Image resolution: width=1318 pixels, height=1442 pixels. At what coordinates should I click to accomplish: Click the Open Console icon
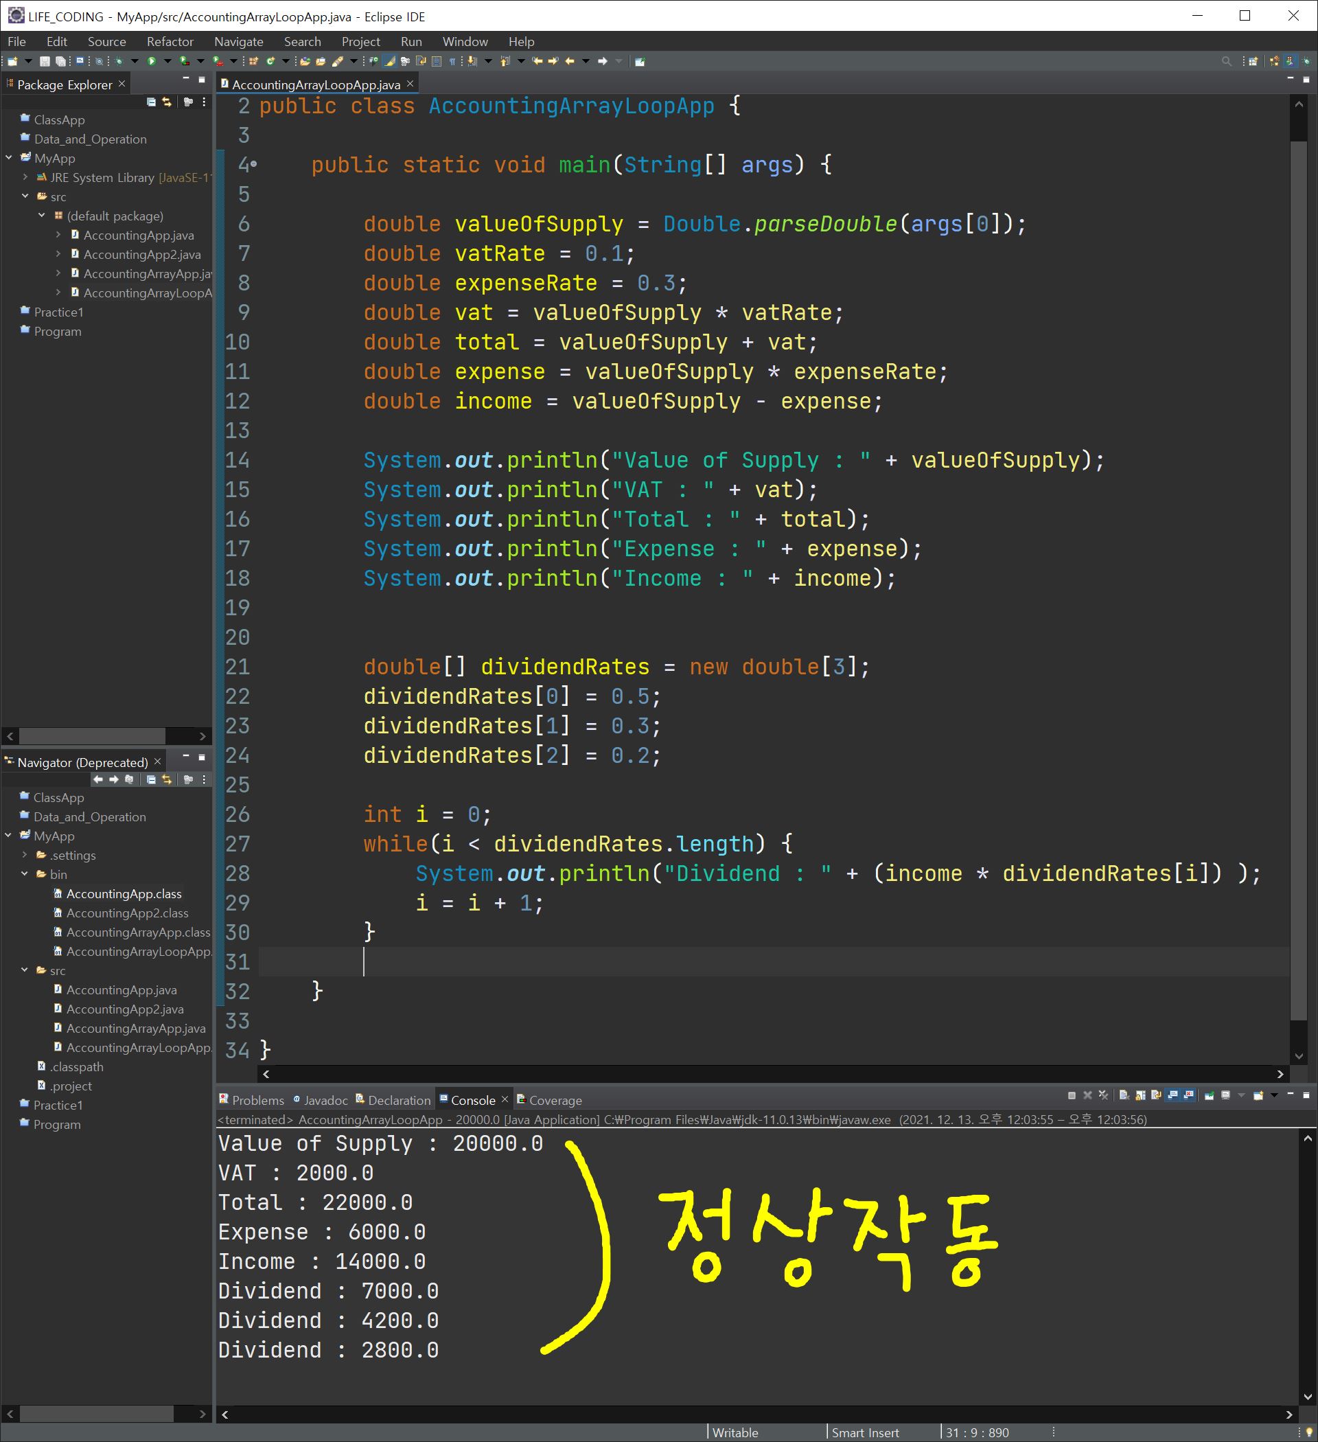pos(1258,1095)
